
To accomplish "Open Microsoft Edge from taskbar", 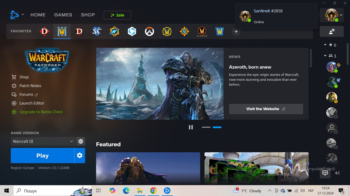I will [x=126, y=191].
